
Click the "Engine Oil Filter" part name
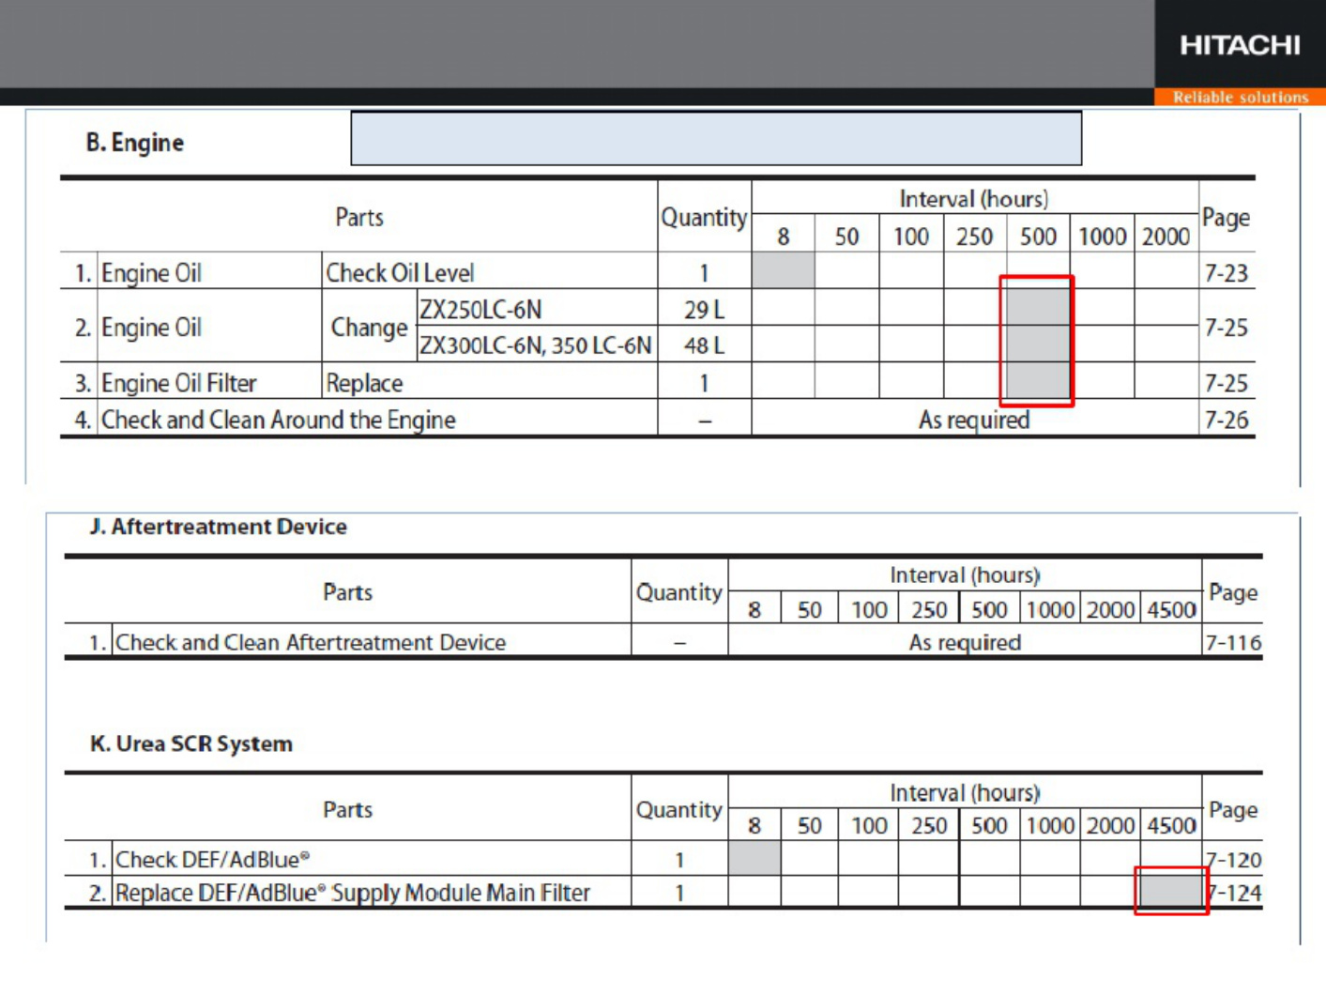tap(178, 383)
